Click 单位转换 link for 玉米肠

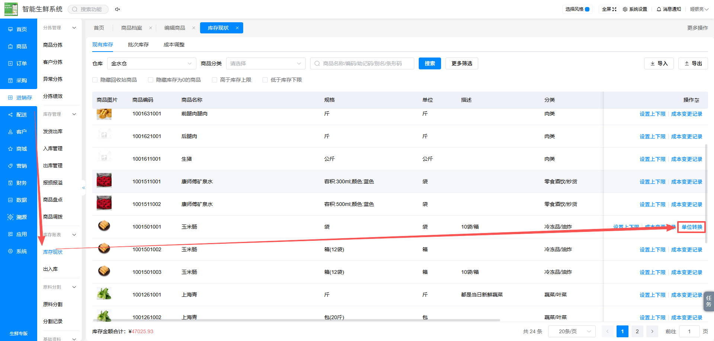tap(692, 227)
